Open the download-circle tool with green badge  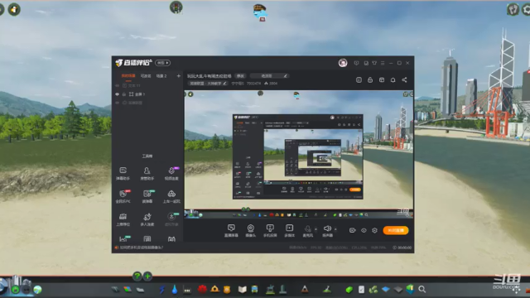pyautogui.click(x=171, y=219)
